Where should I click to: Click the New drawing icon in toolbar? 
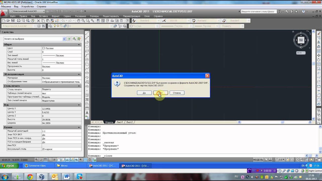click(4, 21)
